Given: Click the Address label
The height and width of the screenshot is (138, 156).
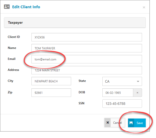Looking at the screenshot, I should coord(13,70).
